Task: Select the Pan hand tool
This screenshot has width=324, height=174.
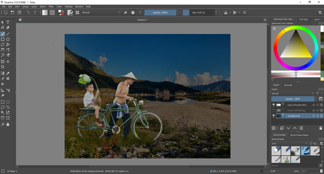Action: point(8,124)
